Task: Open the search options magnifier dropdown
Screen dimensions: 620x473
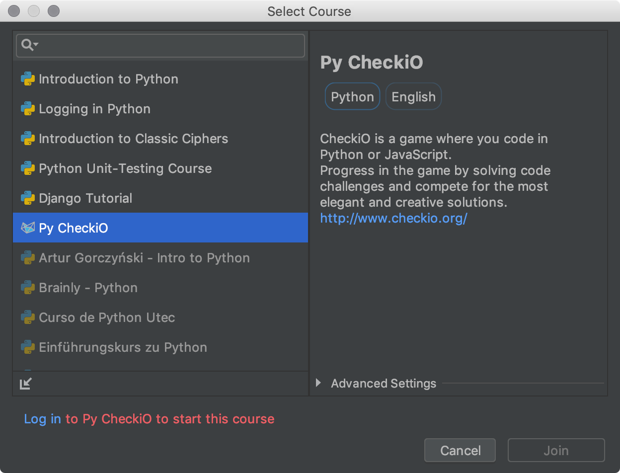Action: click(x=29, y=45)
